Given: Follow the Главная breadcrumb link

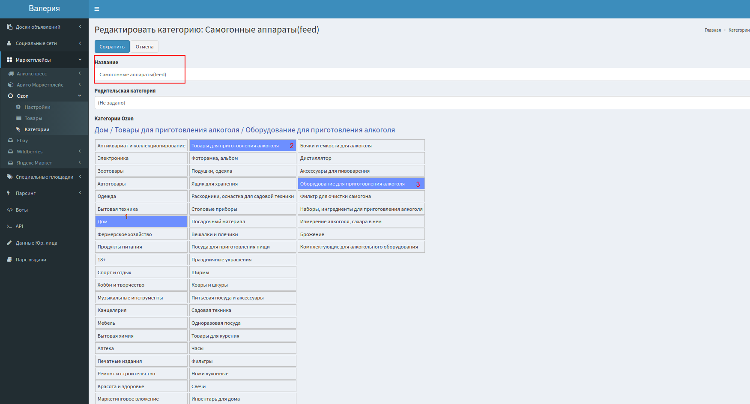Looking at the screenshot, I should 713,30.
